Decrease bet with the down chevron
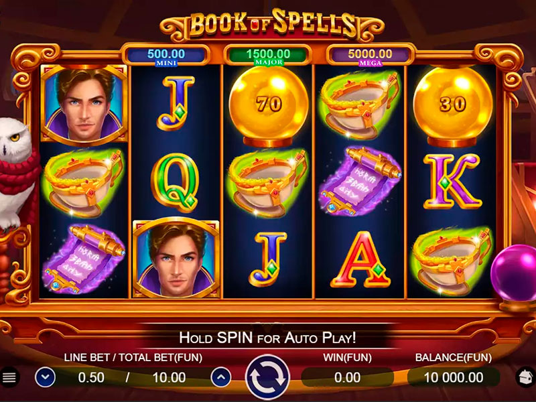This screenshot has height=402, width=536. tap(45, 377)
